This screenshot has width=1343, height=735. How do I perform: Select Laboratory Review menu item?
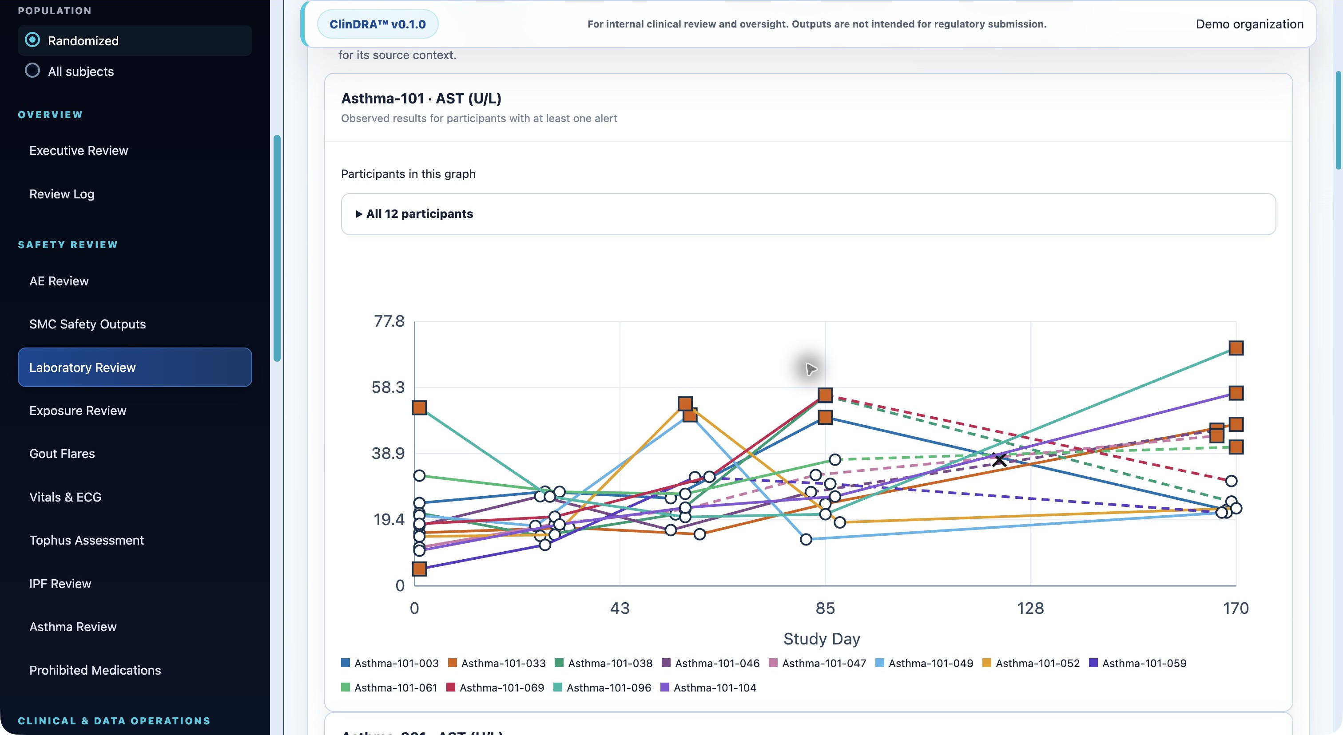(135, 367)
